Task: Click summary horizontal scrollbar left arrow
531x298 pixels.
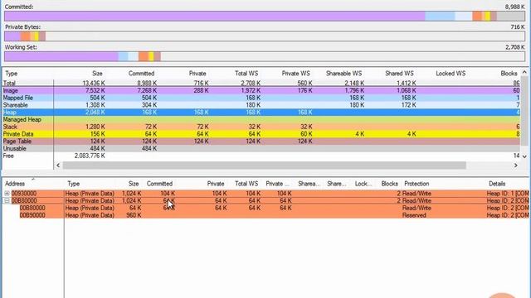Action: click(58, 166)
